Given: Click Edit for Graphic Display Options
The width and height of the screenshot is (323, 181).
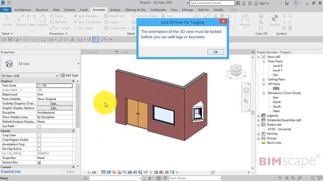Looking at the screenshot, I should (55, 108).
